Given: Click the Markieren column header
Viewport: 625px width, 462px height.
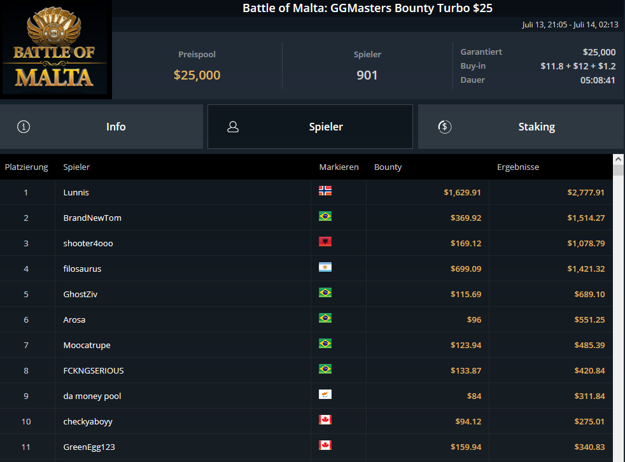Looking at the screenshot, I should [339, 167].
